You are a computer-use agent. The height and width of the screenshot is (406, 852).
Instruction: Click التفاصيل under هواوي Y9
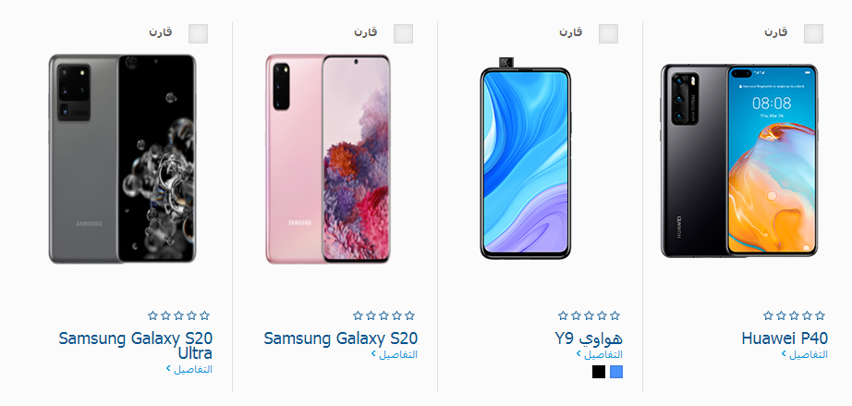click(600, 354)
